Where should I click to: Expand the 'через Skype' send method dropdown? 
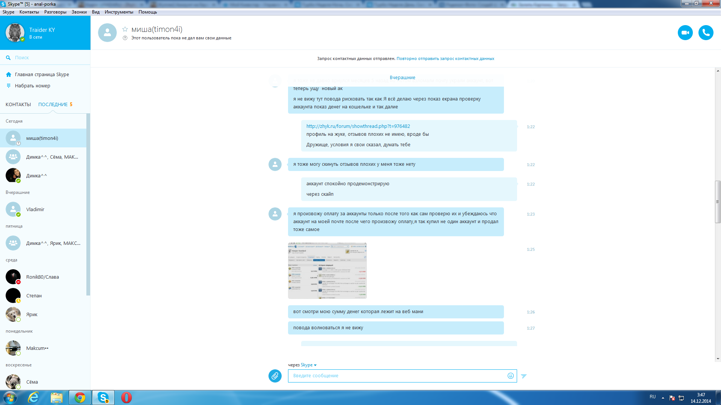point(309,365)
